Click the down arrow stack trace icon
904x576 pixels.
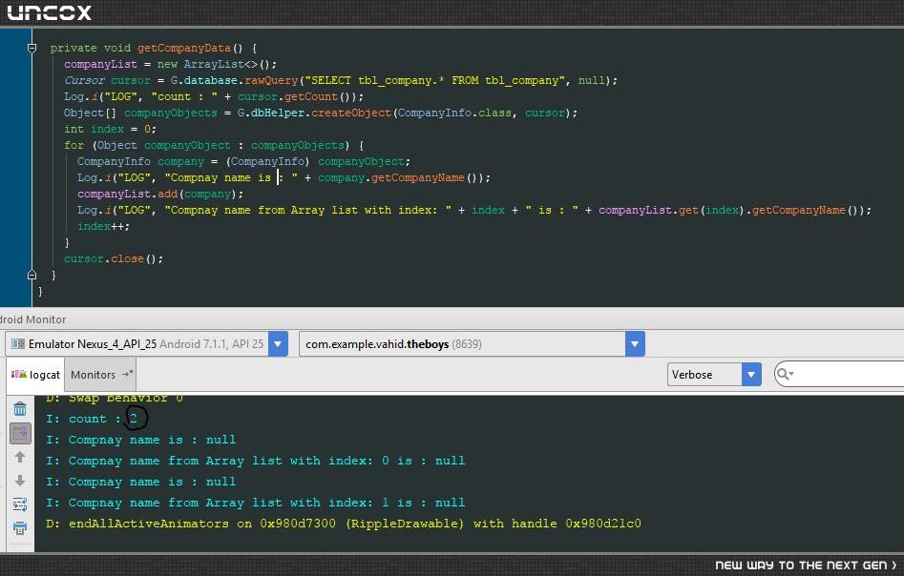[20, 481]
